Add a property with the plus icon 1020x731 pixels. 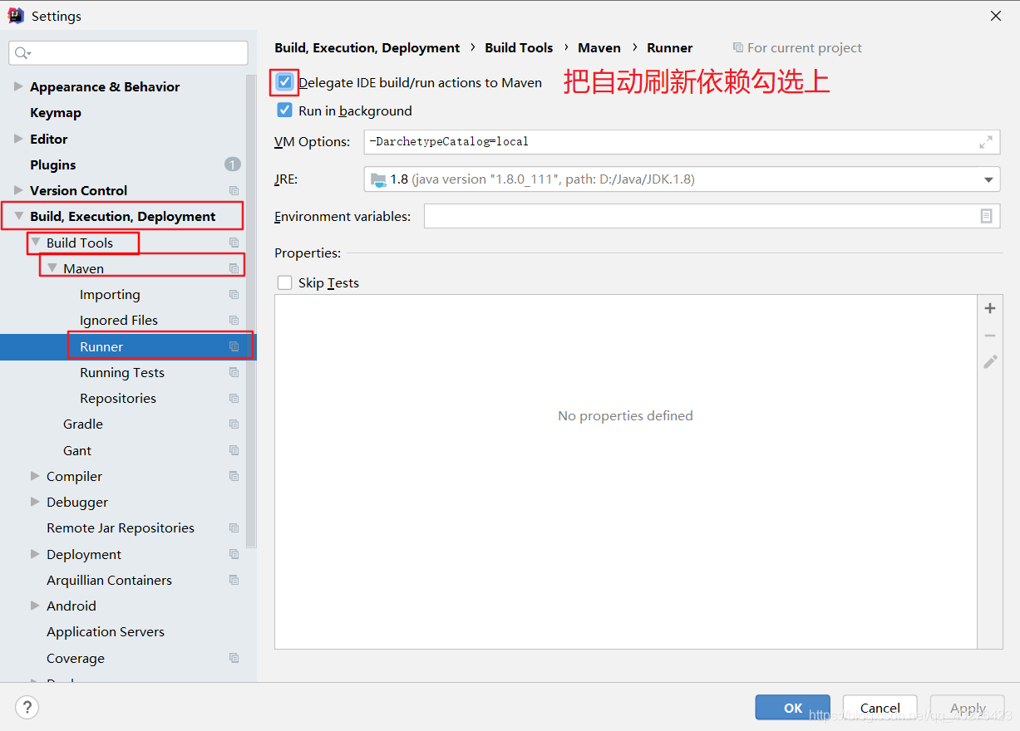tap(990, 308)
